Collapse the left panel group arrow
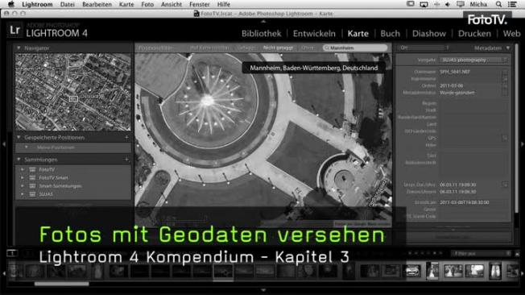 pos(4,144)
